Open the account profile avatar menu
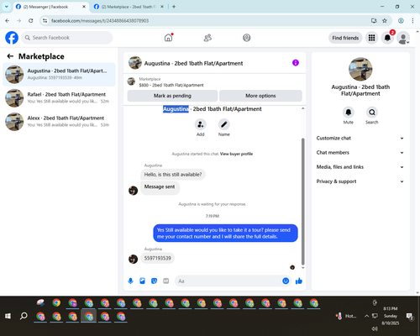 coord(403,38)
